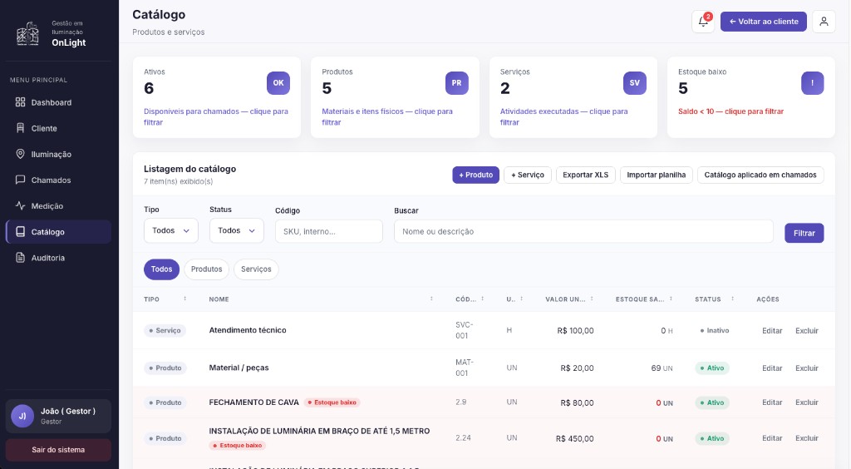Edit the Atendimento técnico row

(772, 331)
